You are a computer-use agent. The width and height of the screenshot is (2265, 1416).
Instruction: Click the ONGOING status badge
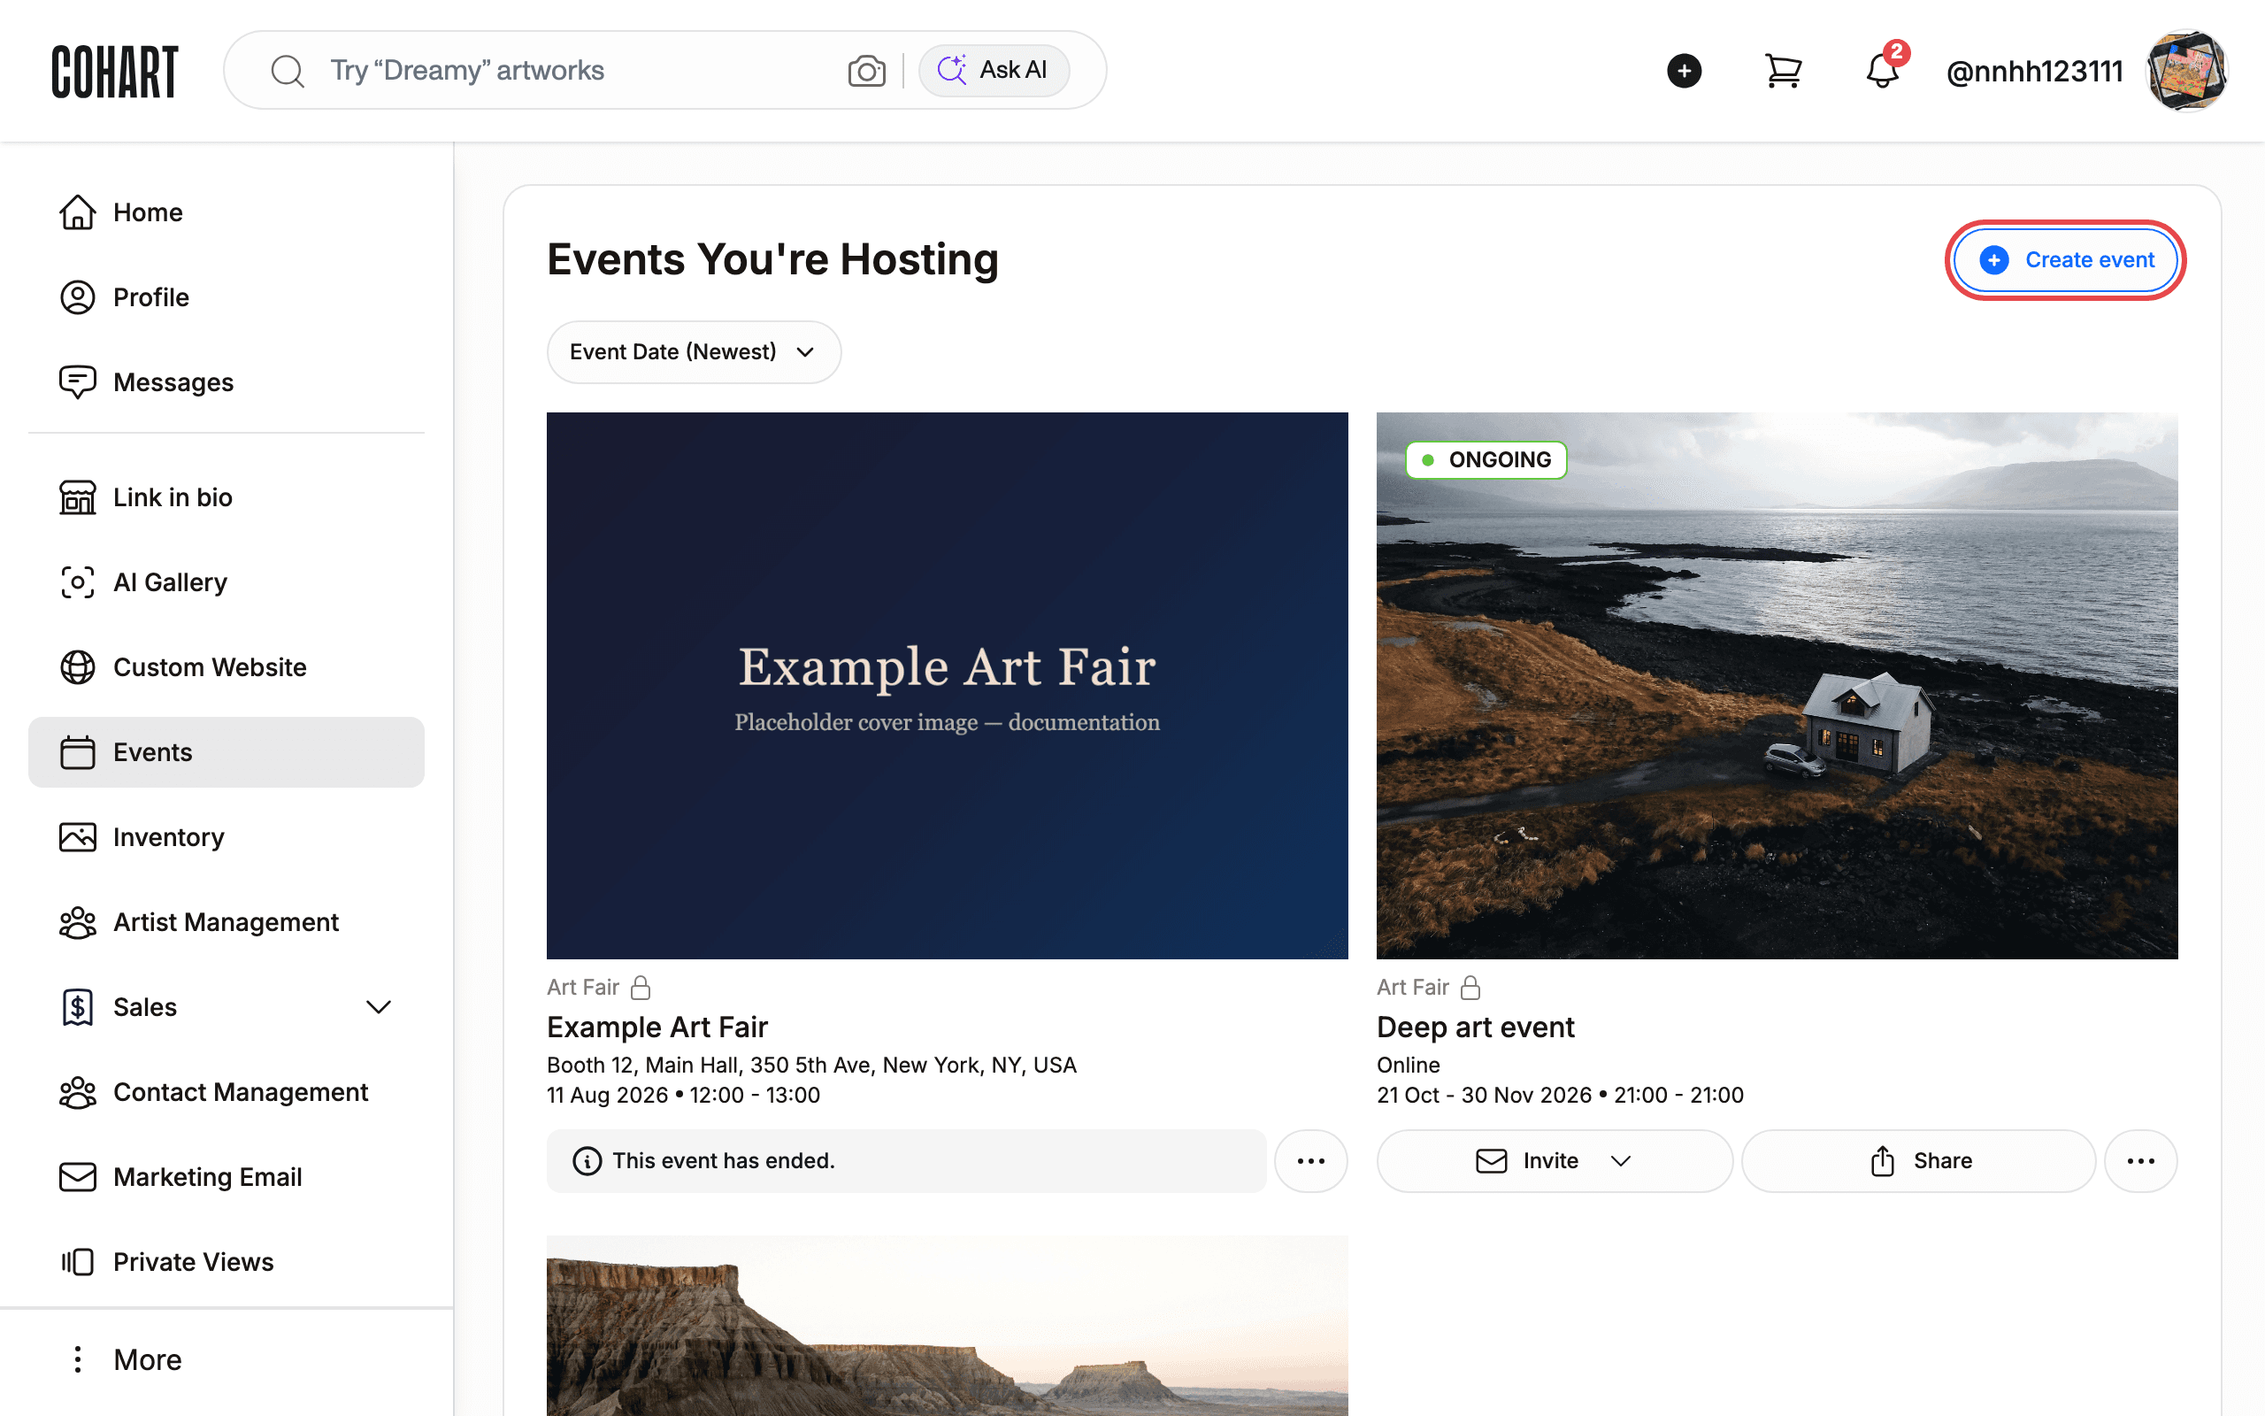[x=1486, y=460]
